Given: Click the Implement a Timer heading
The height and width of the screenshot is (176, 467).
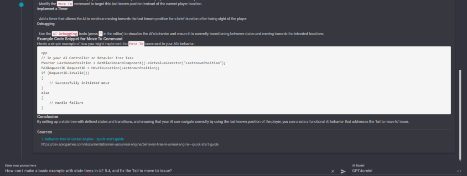Looking at the screenshot, I should 52,9.
